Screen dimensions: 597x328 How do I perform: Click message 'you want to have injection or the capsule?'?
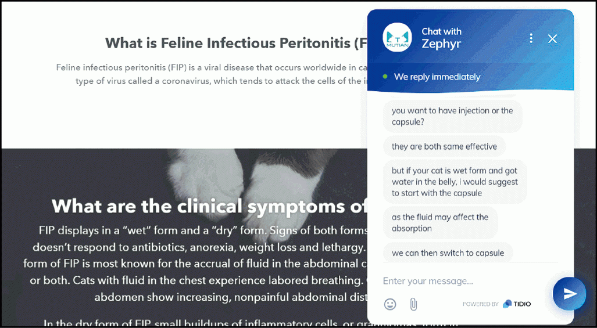[x=452, y=116]
